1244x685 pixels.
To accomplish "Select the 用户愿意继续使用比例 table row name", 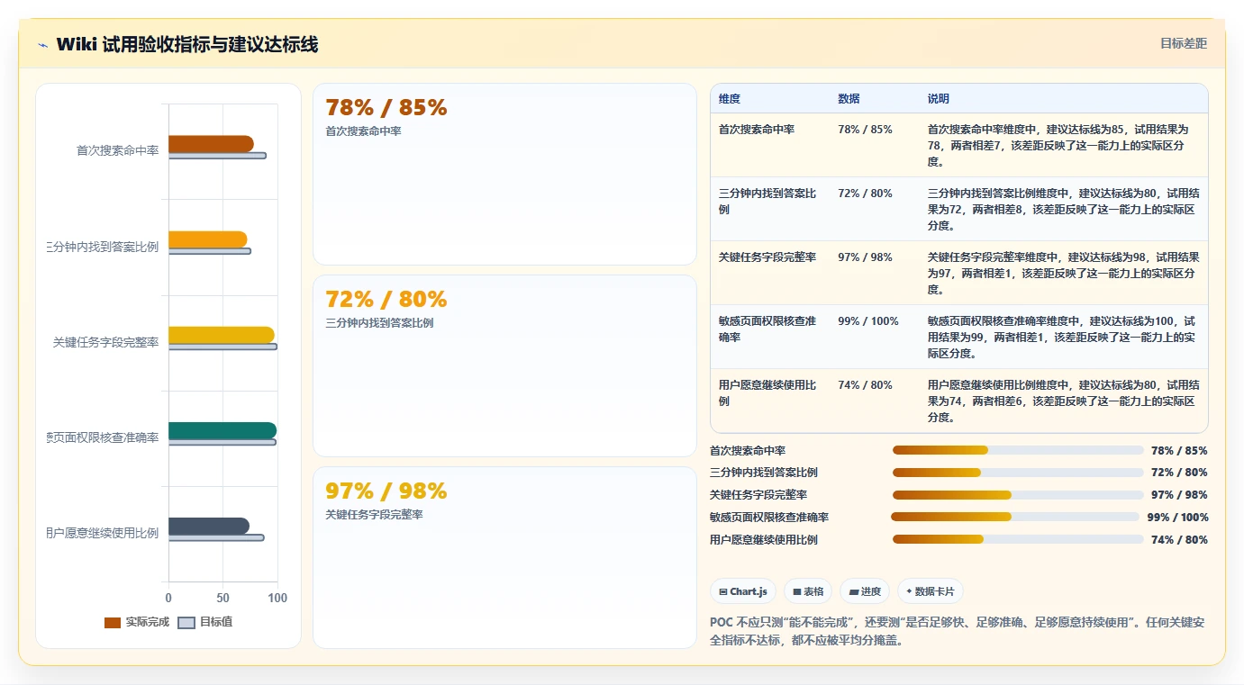I will [x=767, y=393].
